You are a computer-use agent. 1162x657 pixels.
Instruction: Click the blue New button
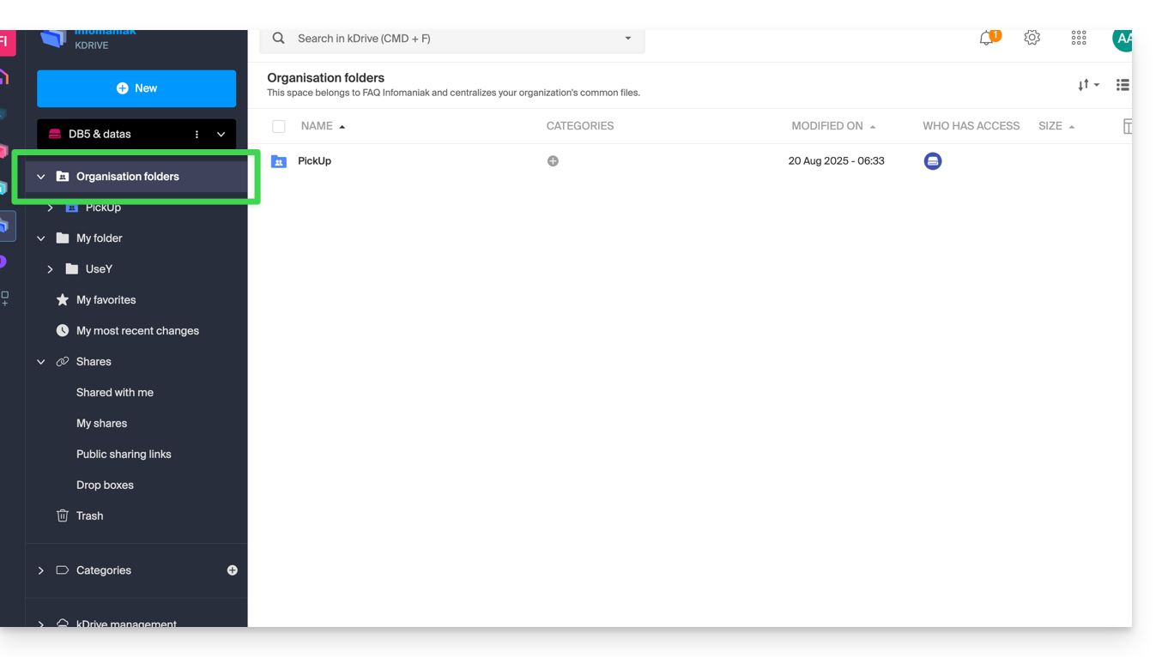coord(136,88)
